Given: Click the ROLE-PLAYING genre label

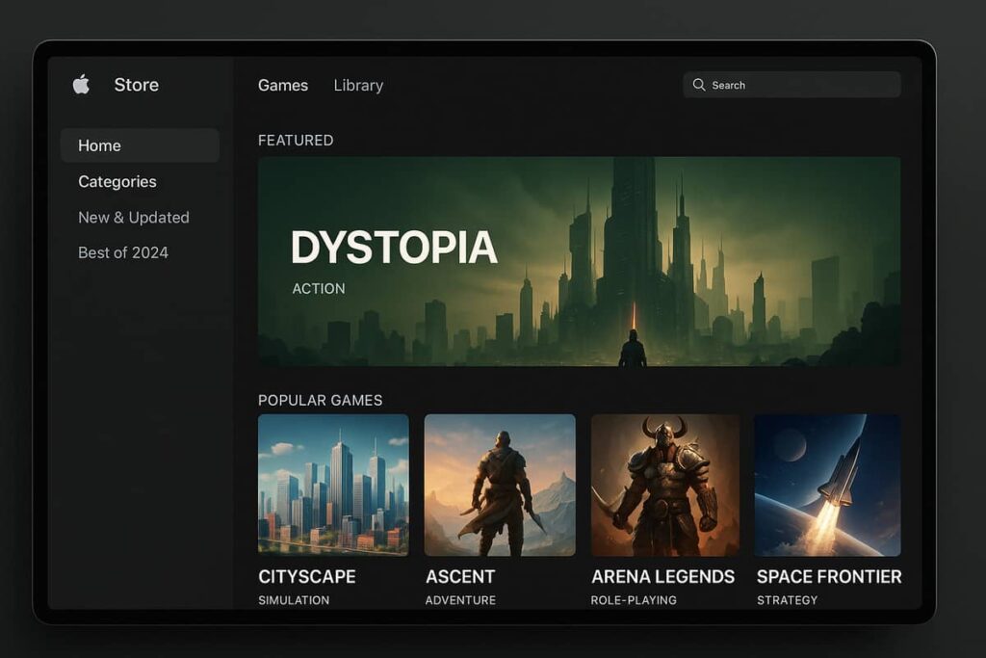Looking at the screenshot, I should click(x=634, y=600).
